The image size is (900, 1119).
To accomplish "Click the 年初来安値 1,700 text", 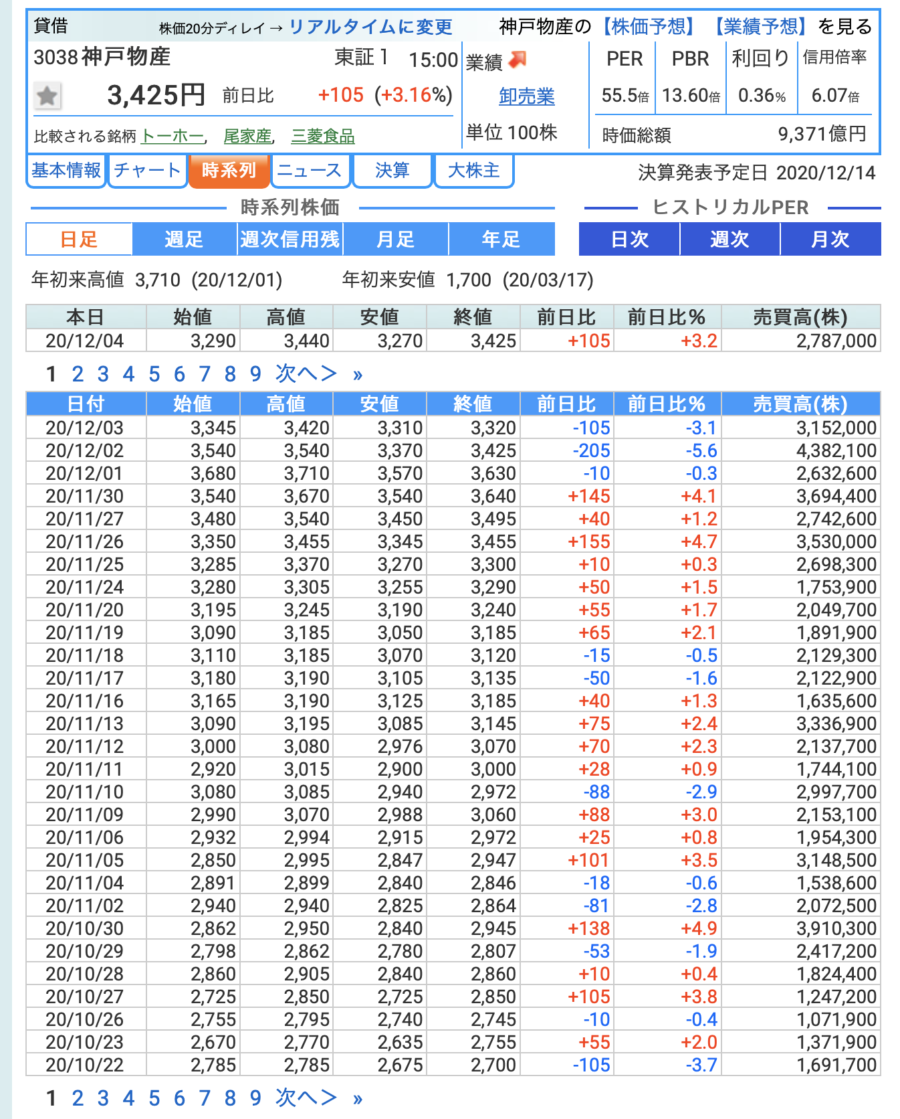I will click(x=468, y=280).
